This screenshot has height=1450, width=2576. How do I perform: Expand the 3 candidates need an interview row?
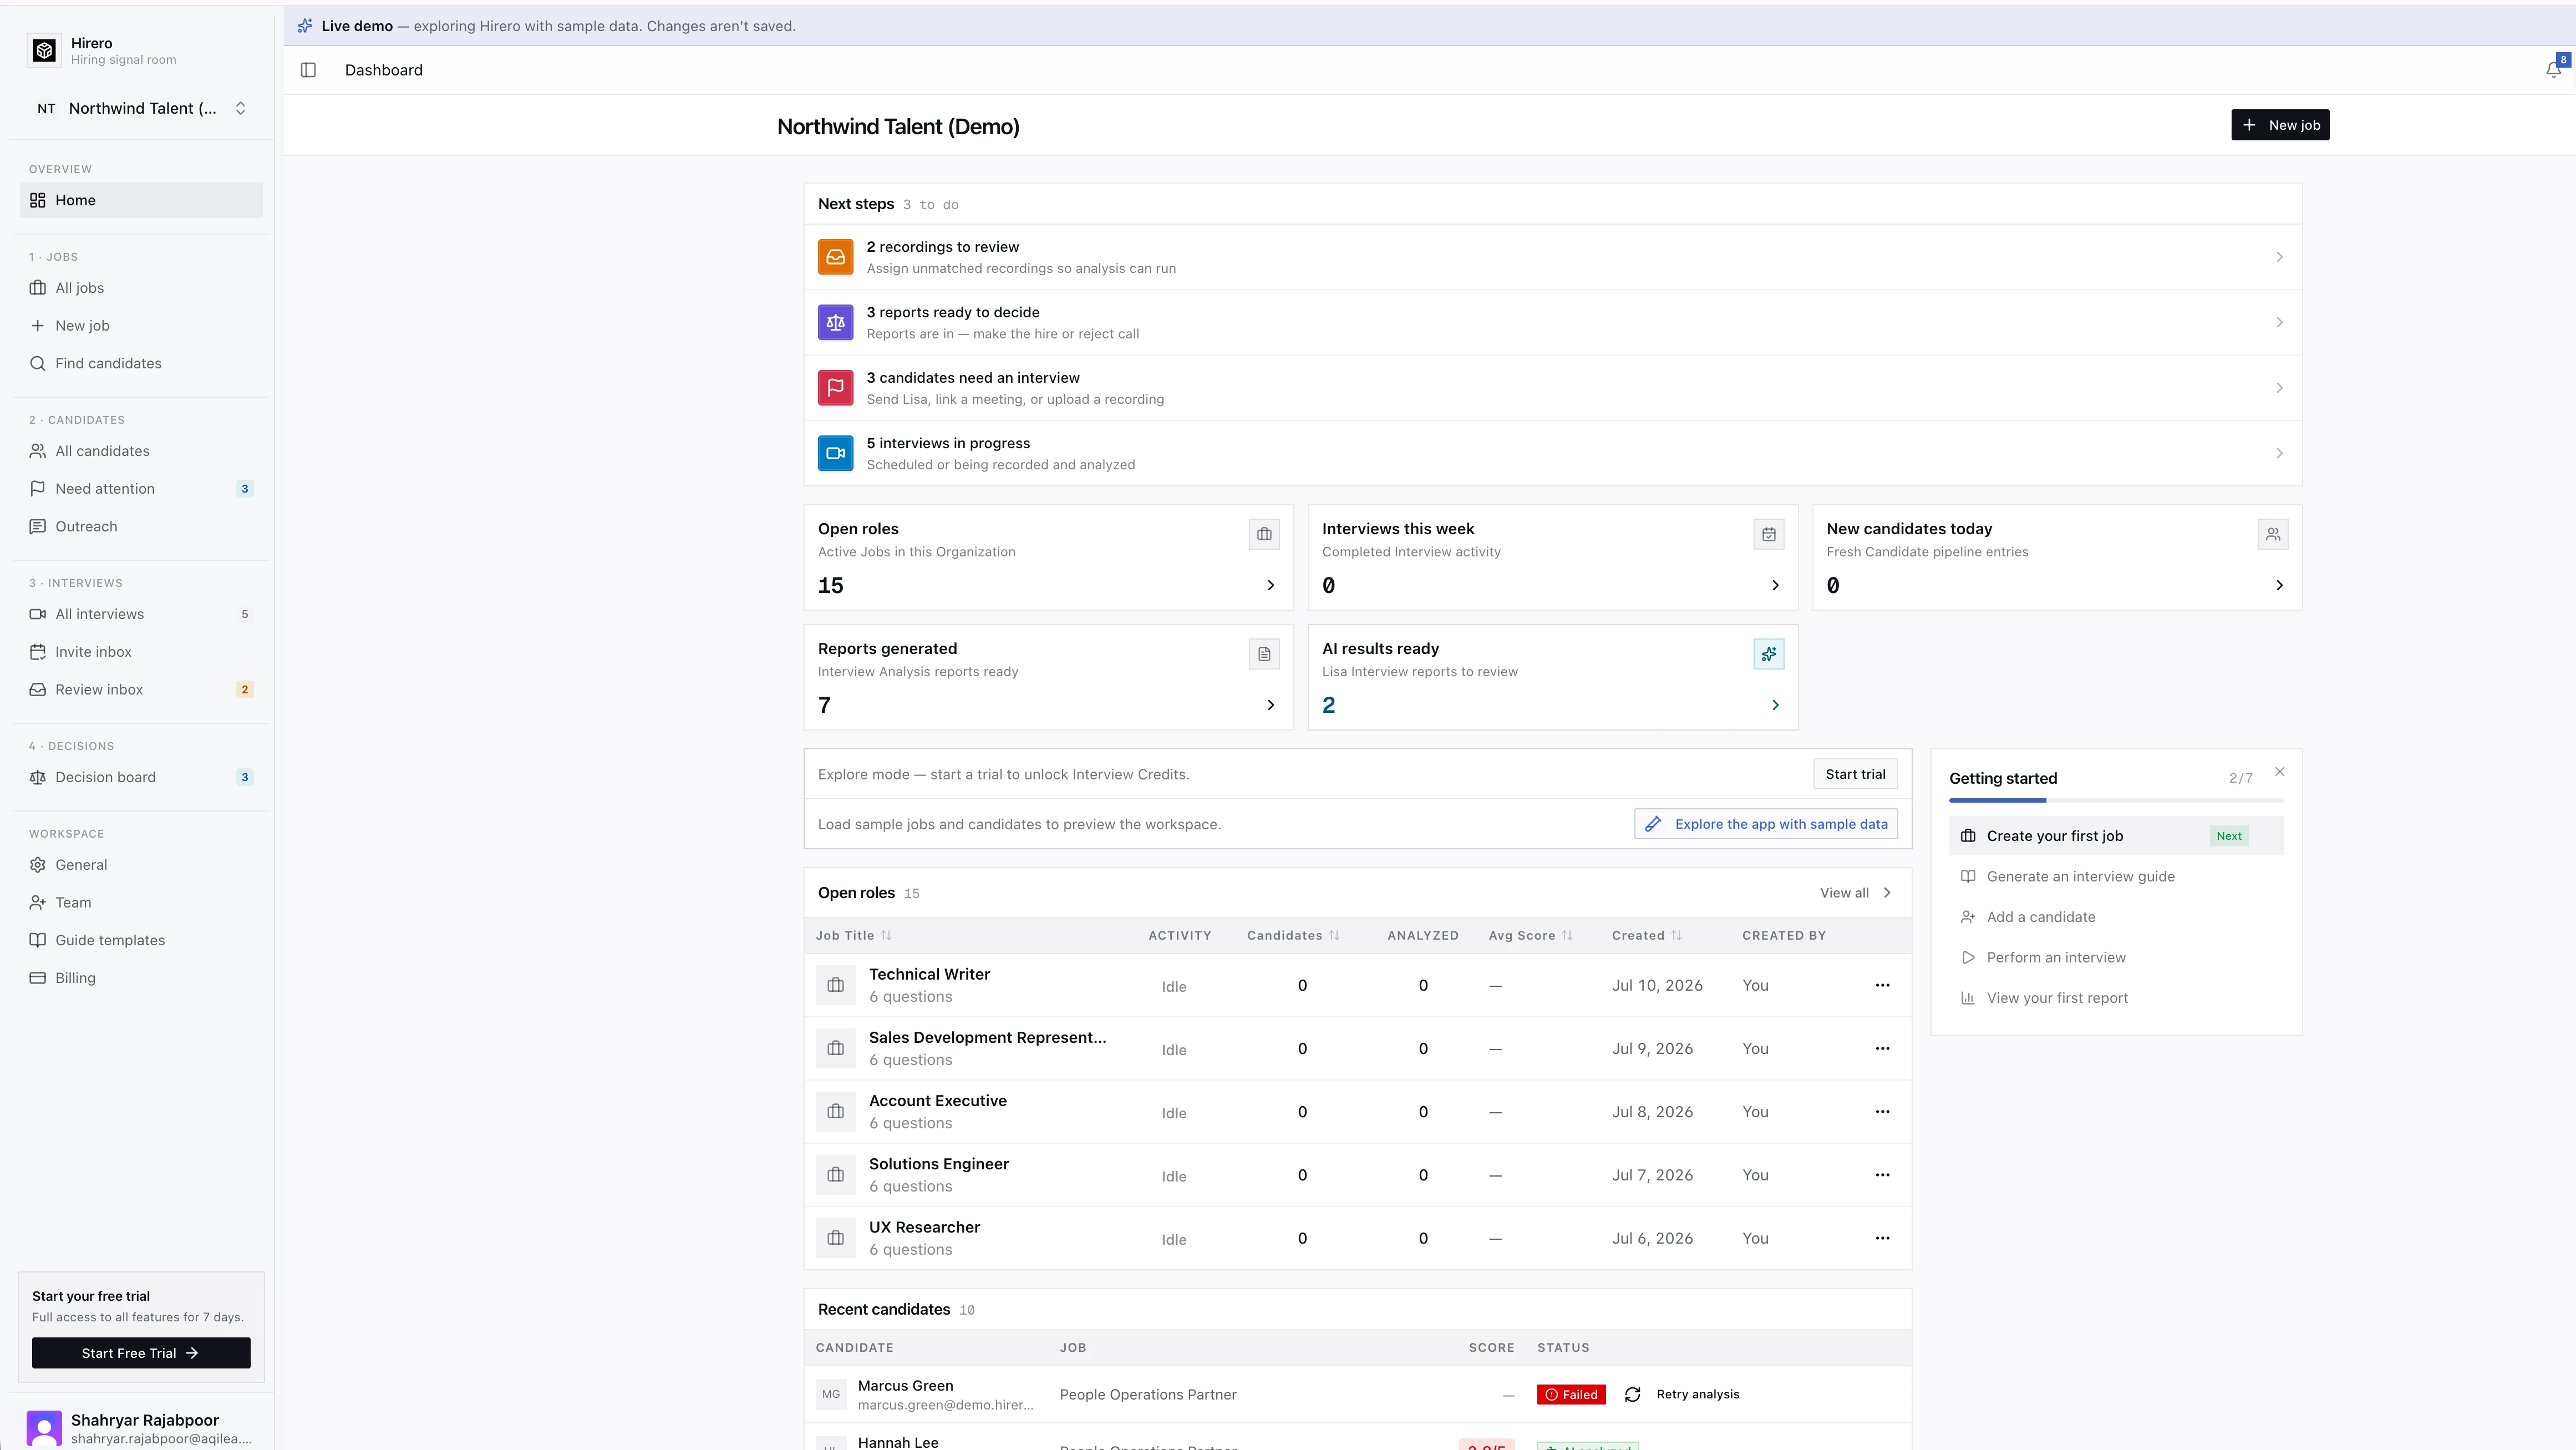coord(1552,388)
